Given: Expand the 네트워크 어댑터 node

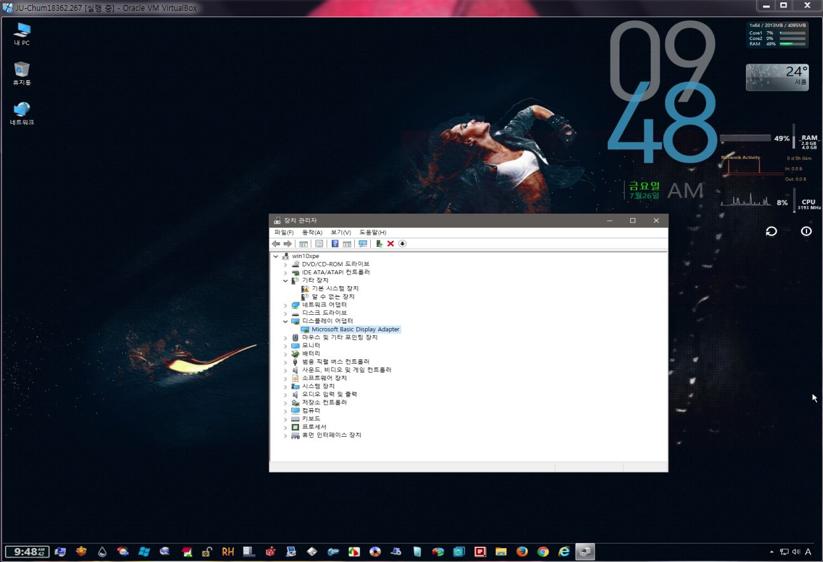Looking at the screenshot, I should (x=286, y=305).
